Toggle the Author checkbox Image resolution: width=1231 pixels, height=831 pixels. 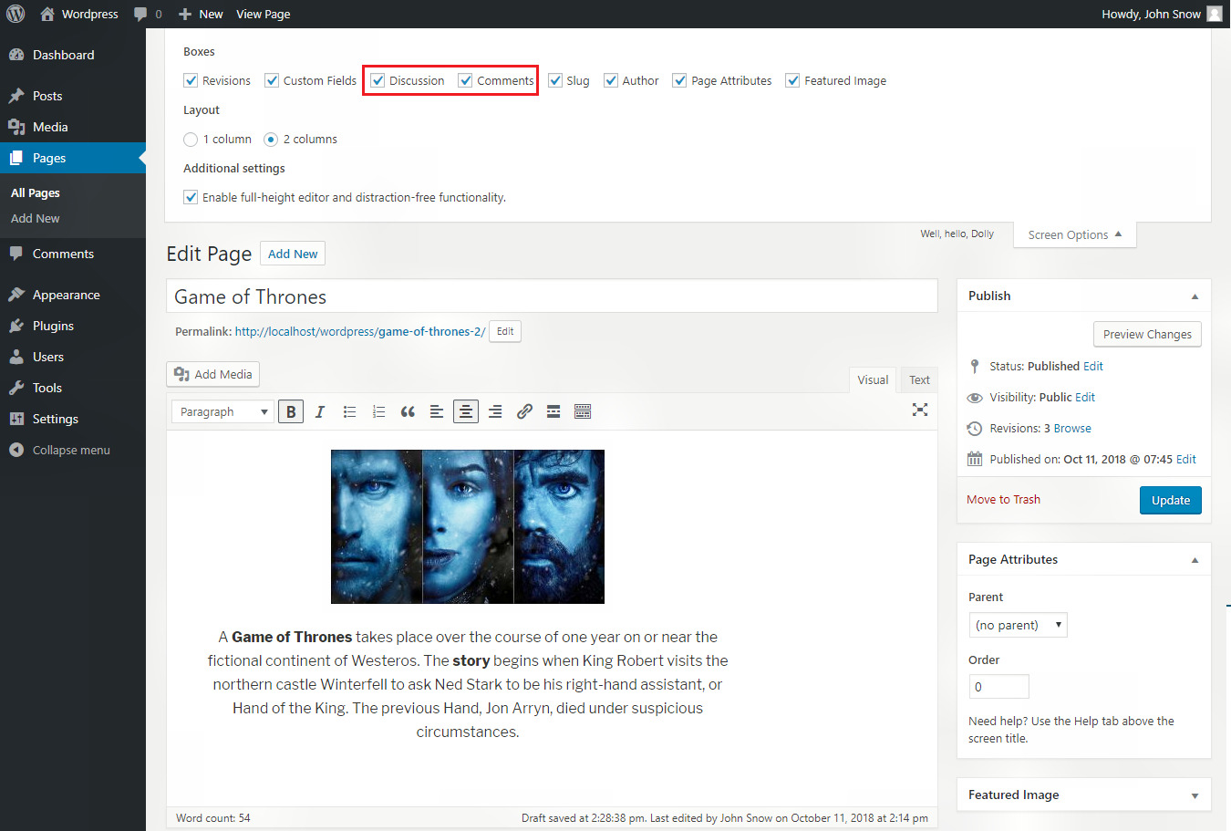(x=611, y=80)
